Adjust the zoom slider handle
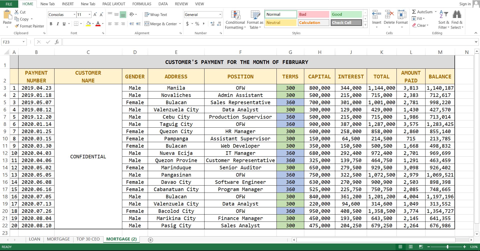Viewport: 480px width, 251px height. click(447, 247)
